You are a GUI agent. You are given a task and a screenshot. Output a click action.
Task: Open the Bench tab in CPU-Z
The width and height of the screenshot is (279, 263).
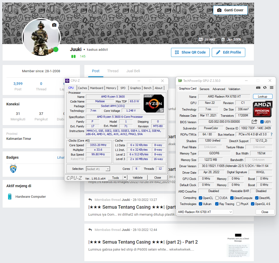click(x=147, y=88)
